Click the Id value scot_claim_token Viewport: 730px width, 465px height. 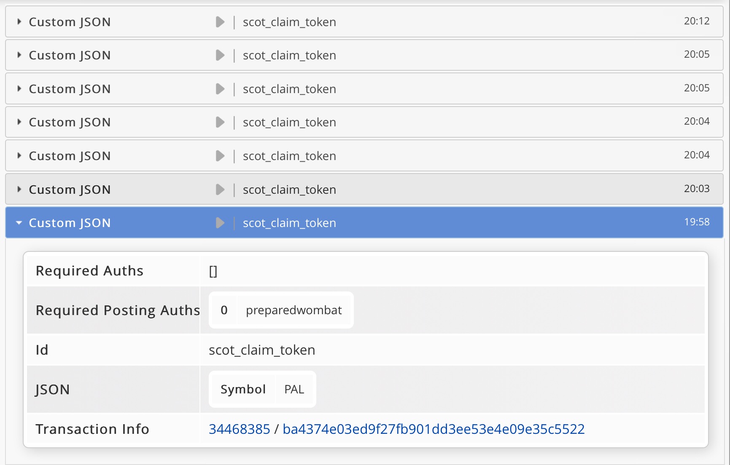tap(262, 350)
